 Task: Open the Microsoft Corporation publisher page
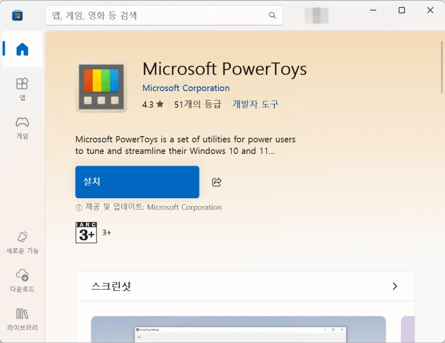pos(186,88)
